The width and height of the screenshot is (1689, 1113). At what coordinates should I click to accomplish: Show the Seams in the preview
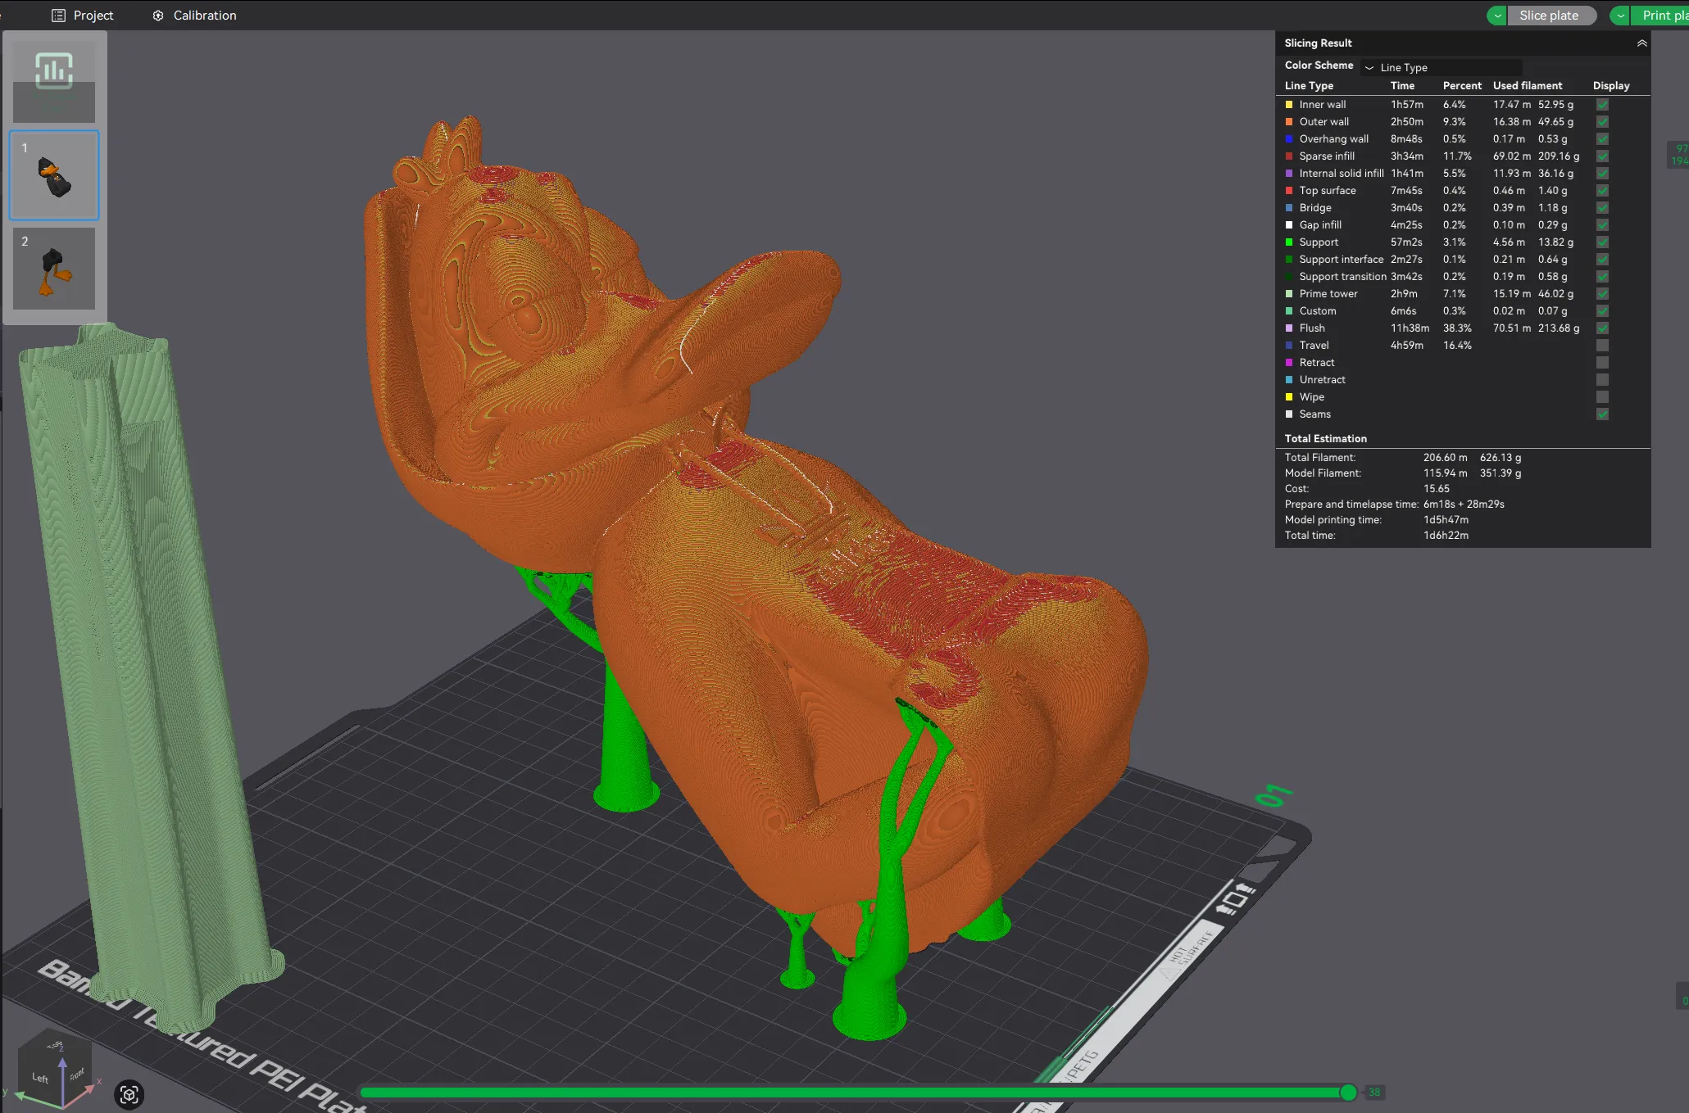[1601, 414]
